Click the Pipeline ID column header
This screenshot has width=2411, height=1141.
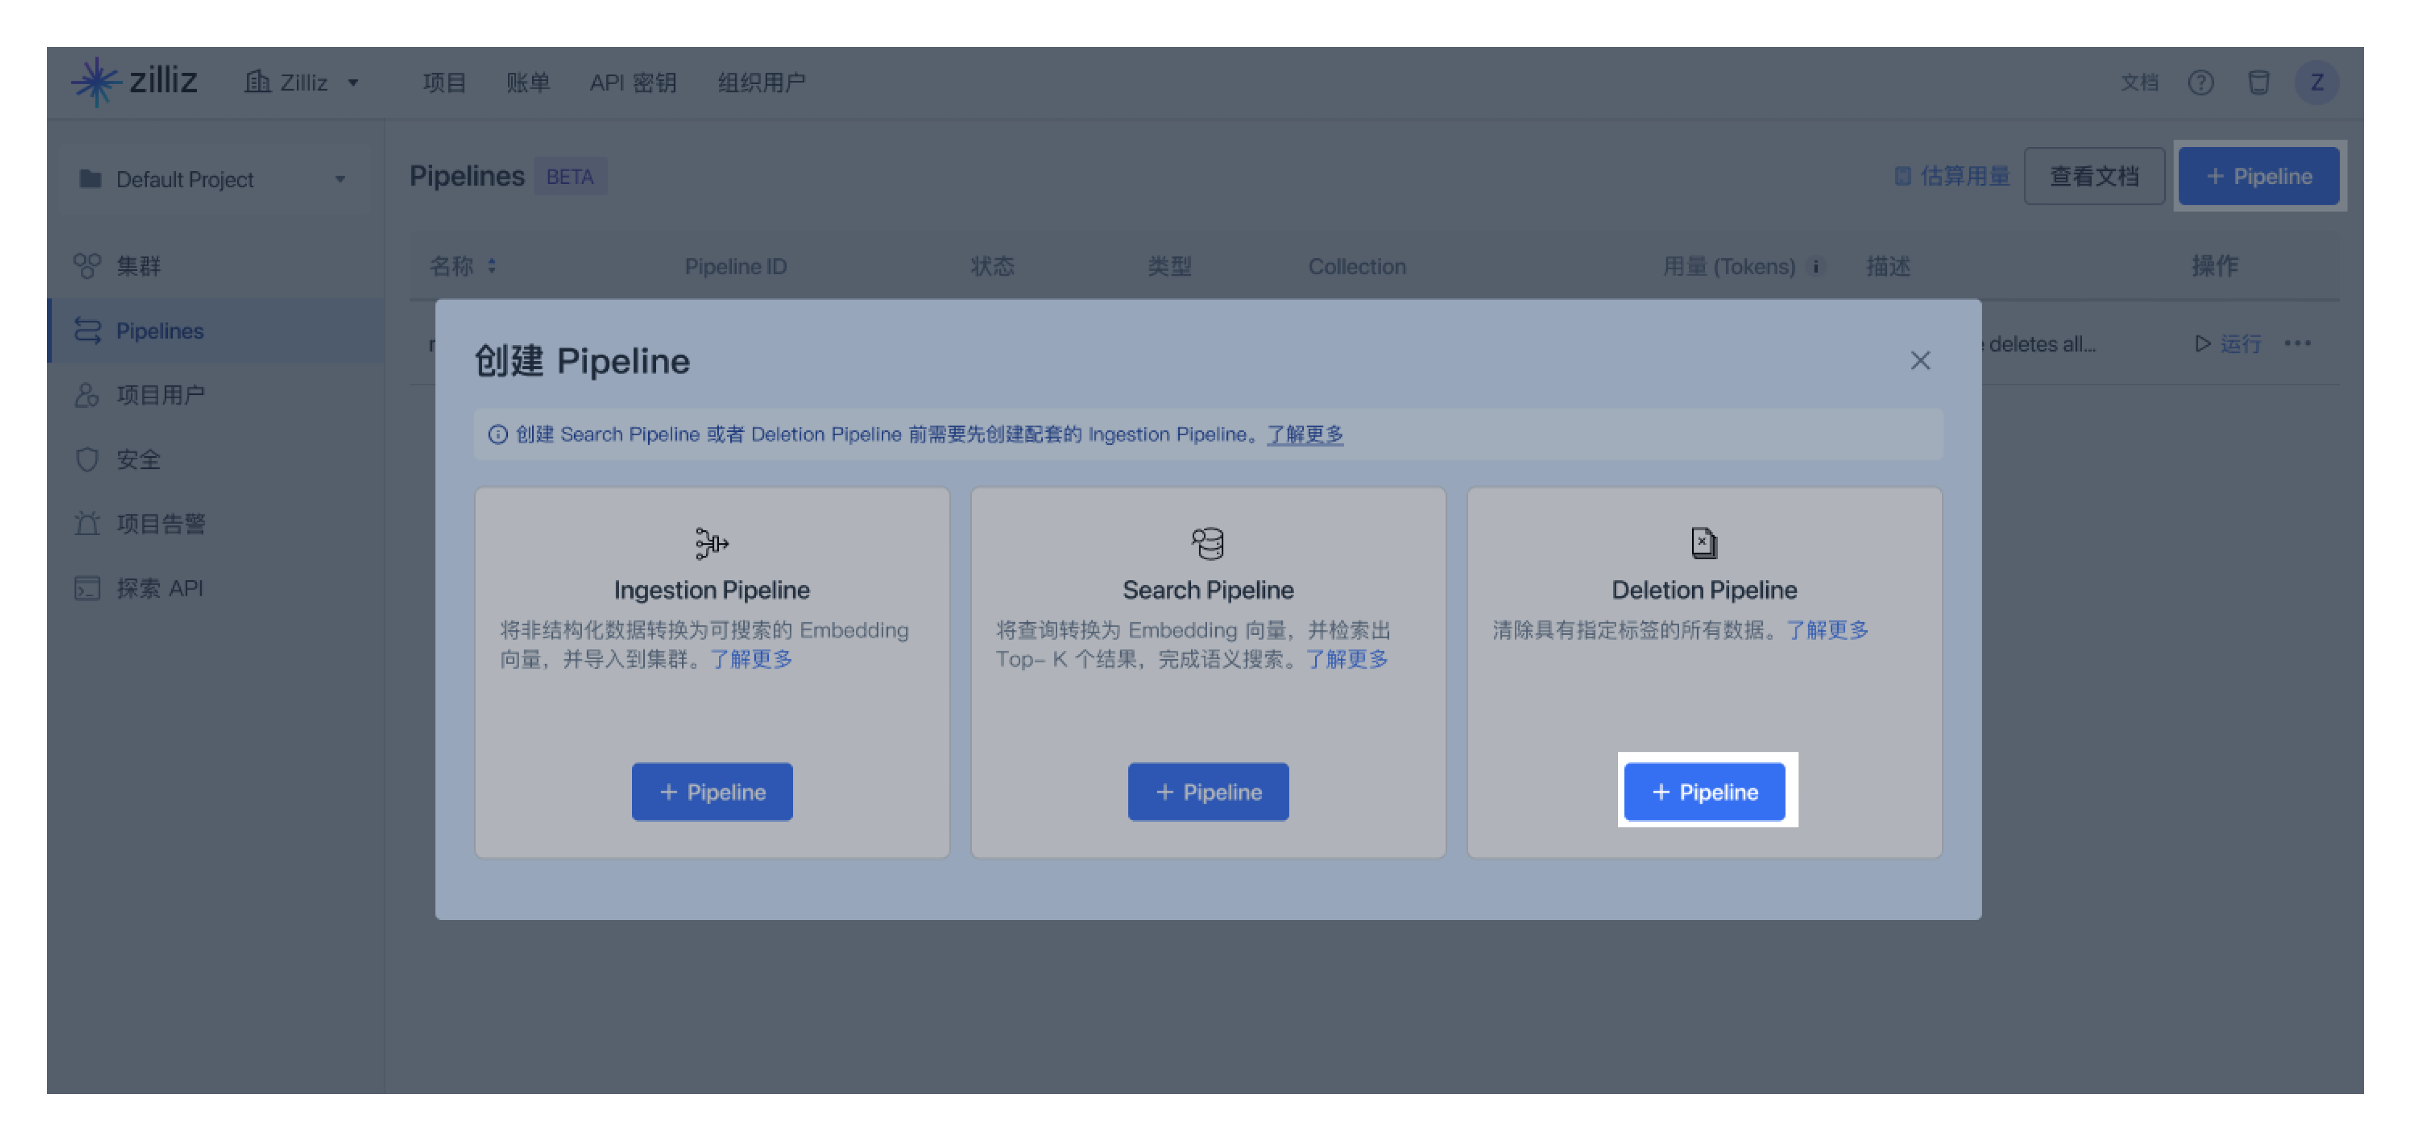pos(735,266)
